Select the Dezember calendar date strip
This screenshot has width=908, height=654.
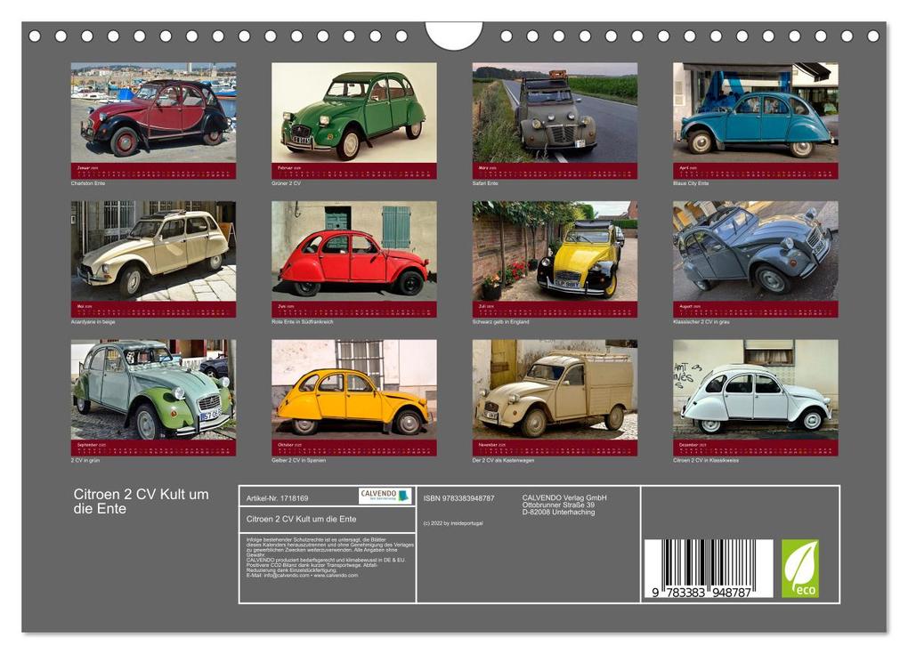coord(756,448)
